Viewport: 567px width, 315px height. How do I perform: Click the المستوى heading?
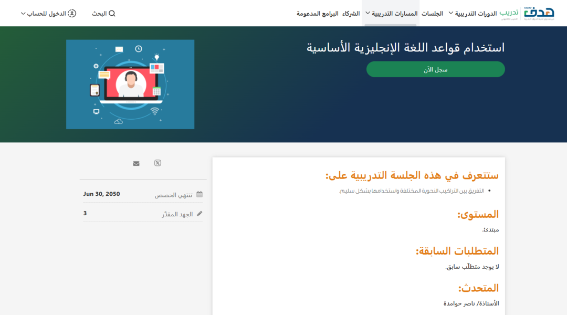478,214
